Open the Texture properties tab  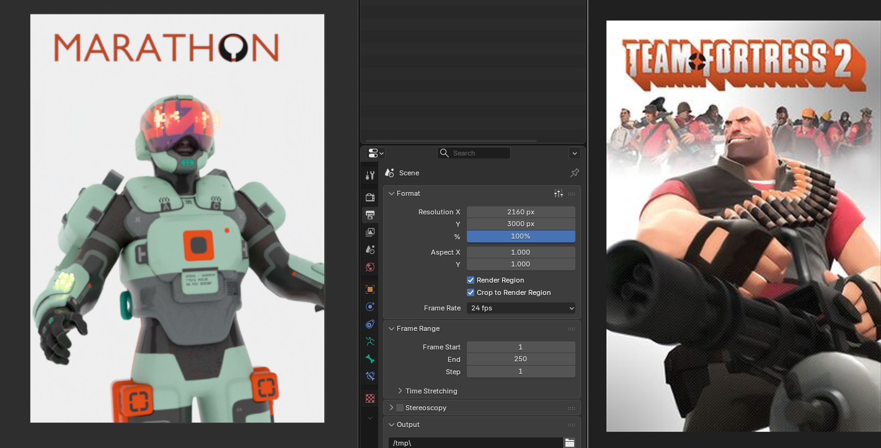point(370,398)
